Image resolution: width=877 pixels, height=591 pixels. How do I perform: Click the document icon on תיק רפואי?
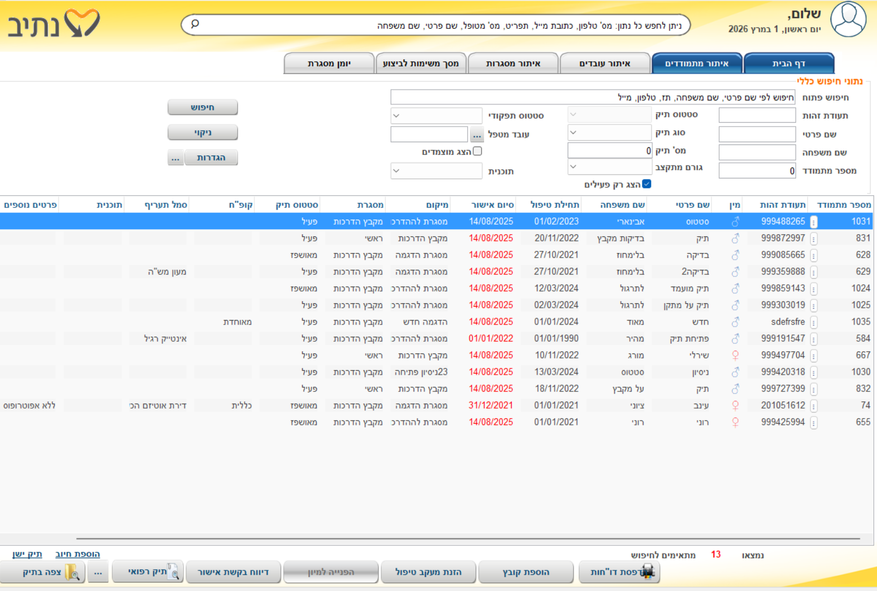click(173, 571)
